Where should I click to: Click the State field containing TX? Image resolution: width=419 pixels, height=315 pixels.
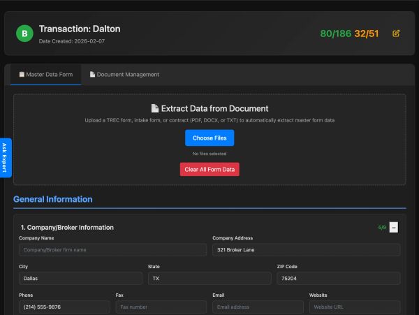[209, 279]
